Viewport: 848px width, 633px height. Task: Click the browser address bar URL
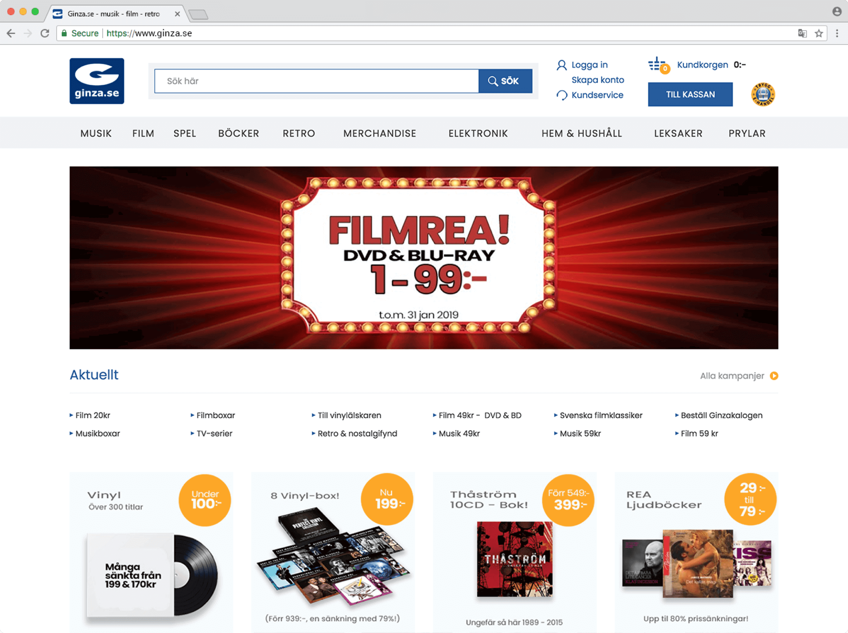tap(149, 33)
